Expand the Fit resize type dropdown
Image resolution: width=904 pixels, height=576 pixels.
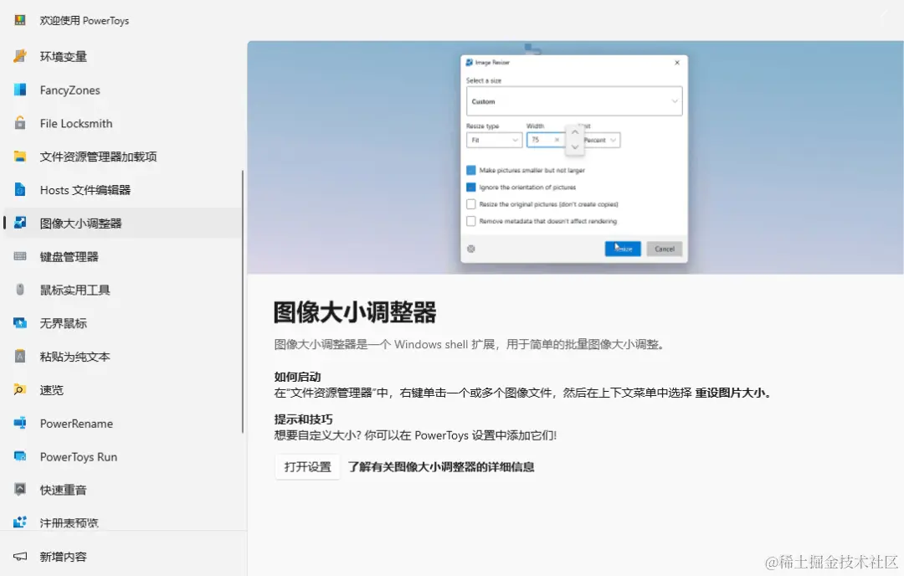493,140
